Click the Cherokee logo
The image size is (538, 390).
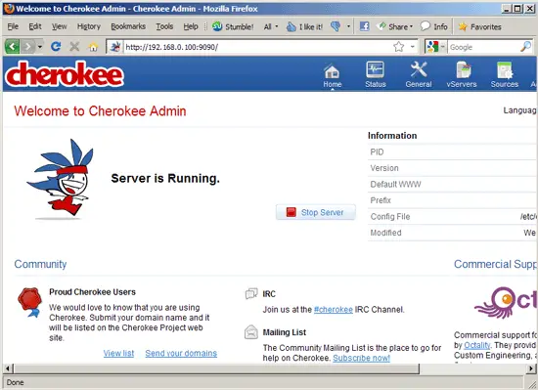click(65, 74)
